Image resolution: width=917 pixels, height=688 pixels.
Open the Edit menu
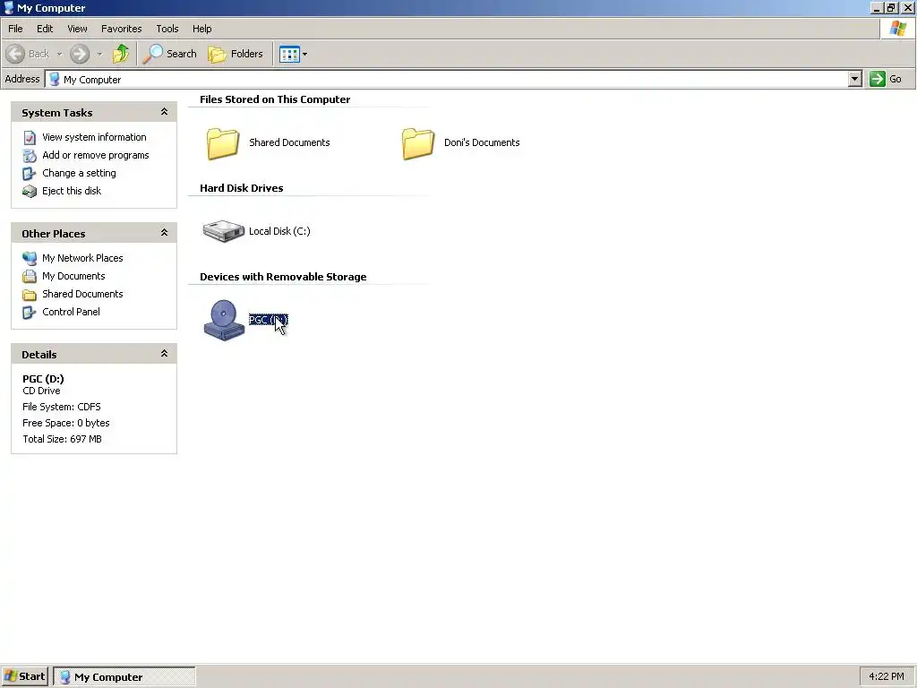coord(45,29)
